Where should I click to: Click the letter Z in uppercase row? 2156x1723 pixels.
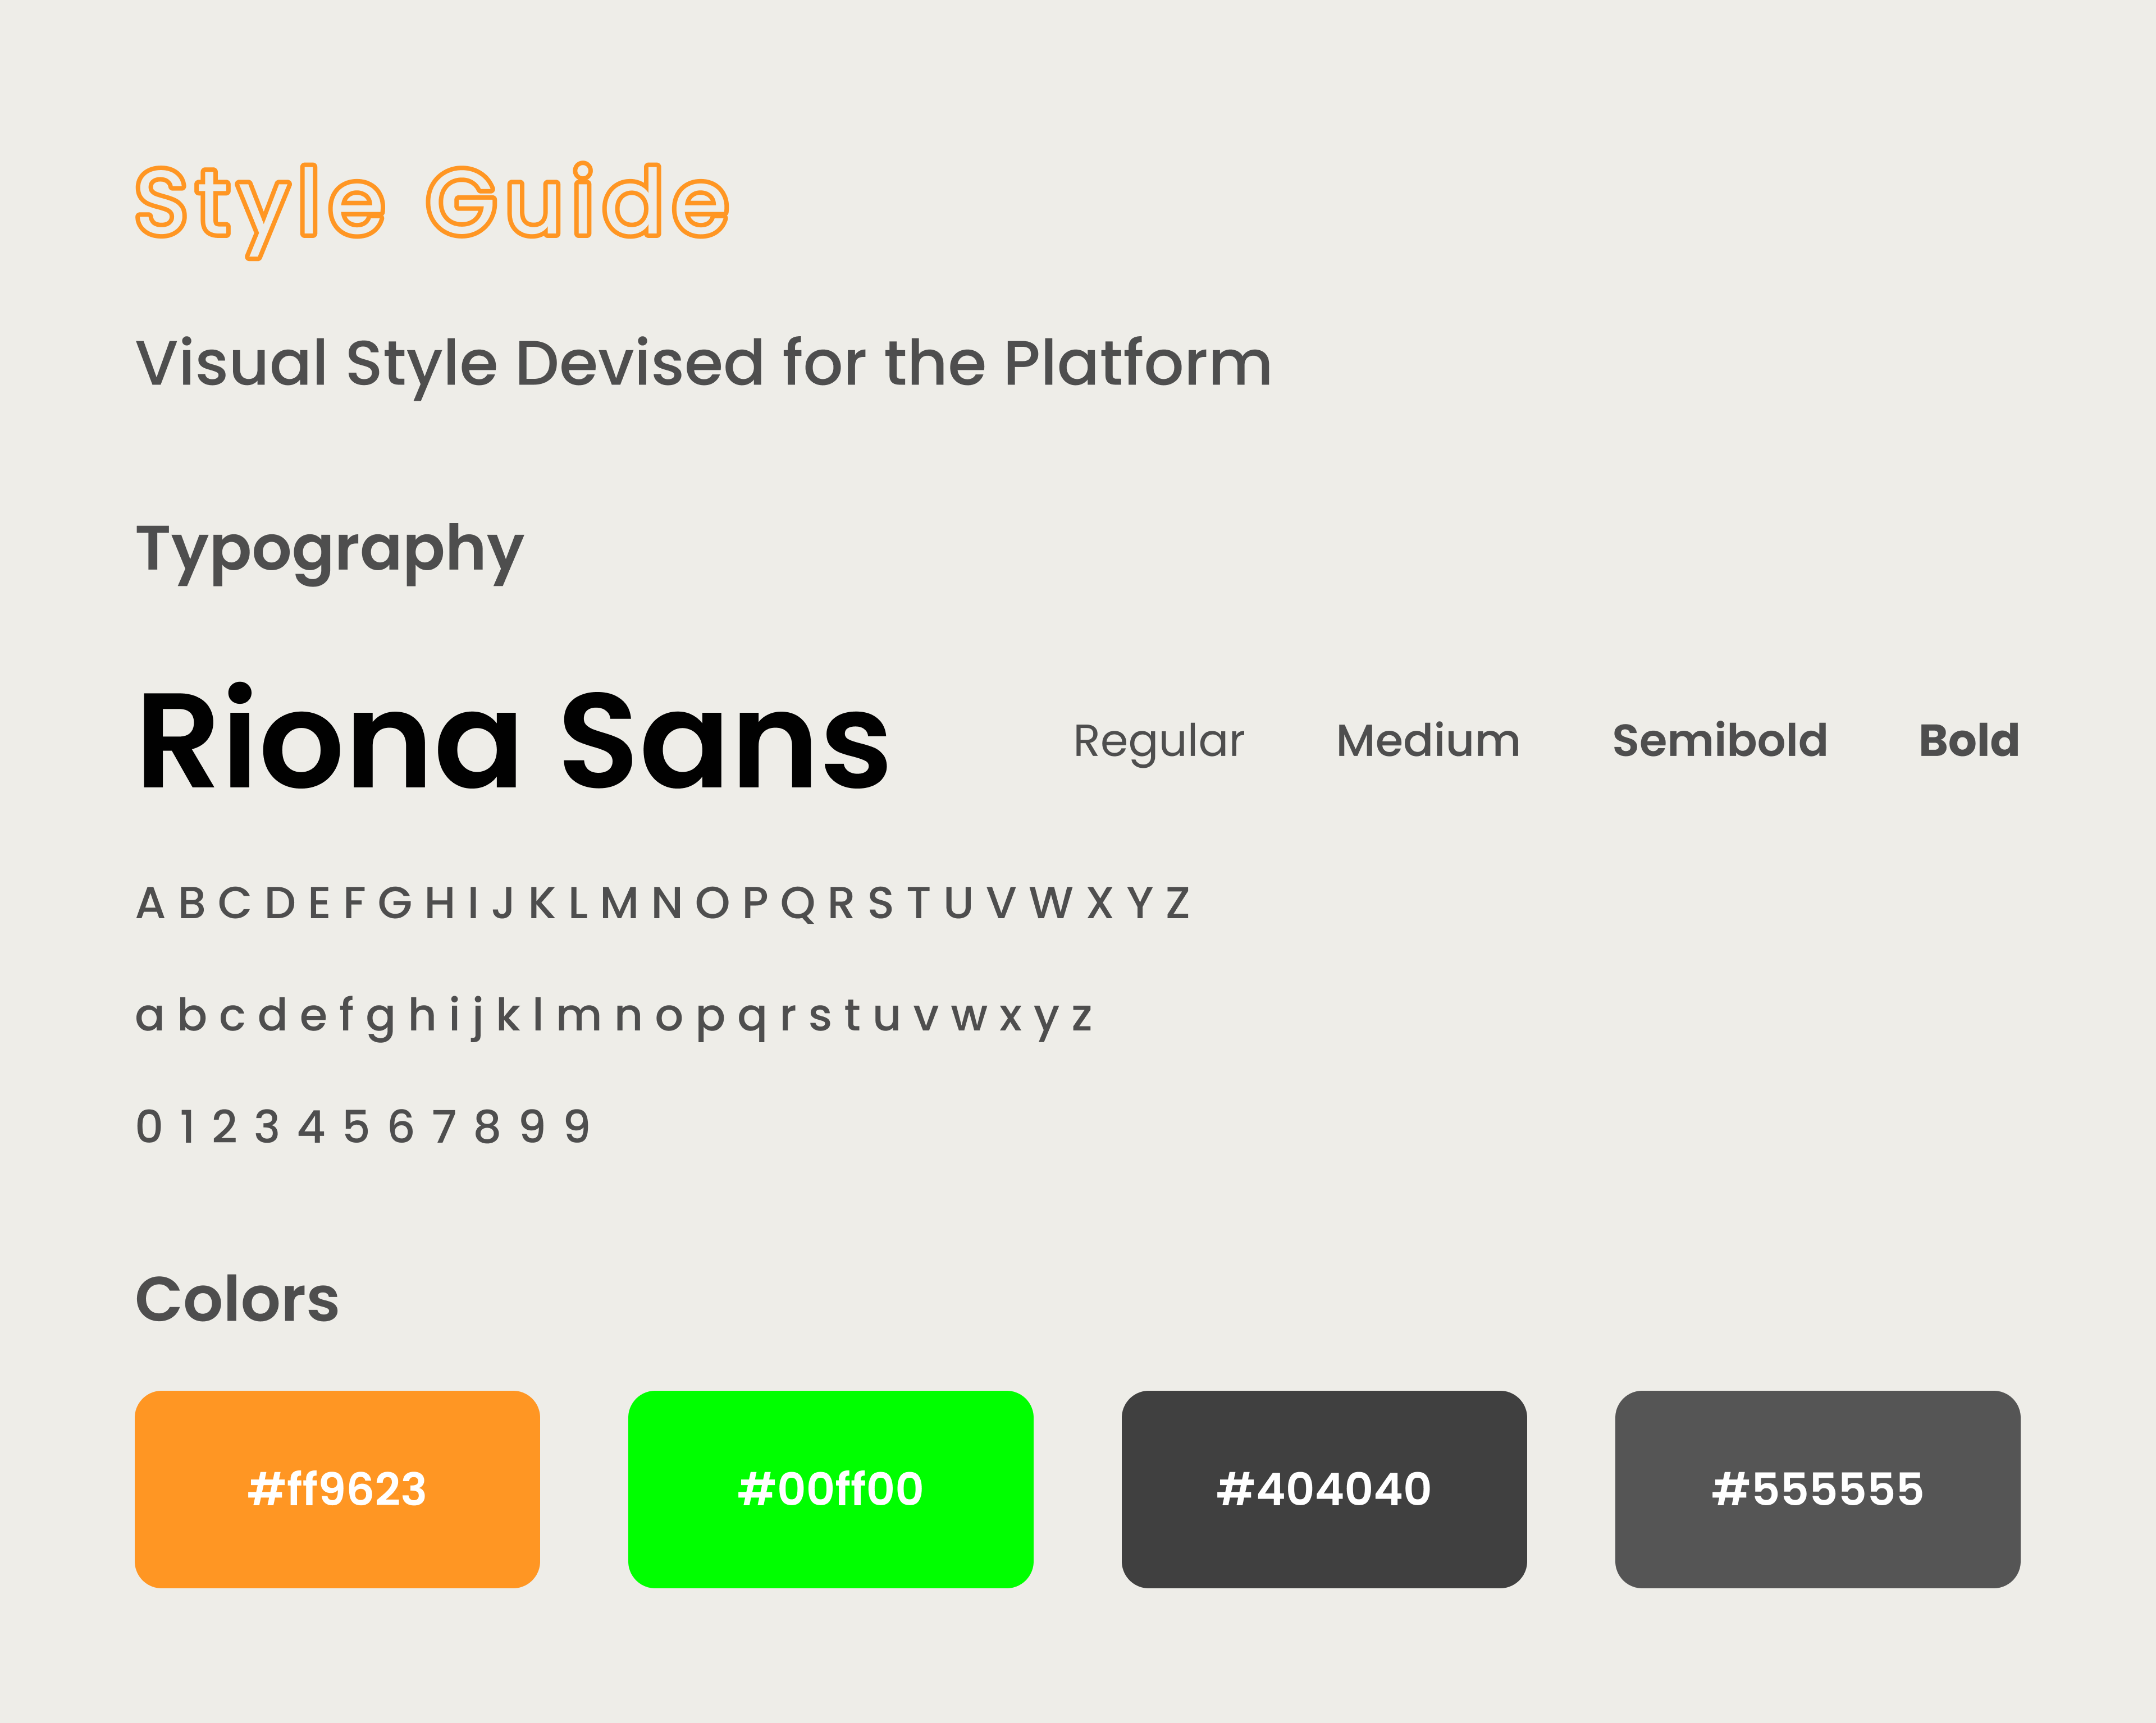pos(1177,904)
